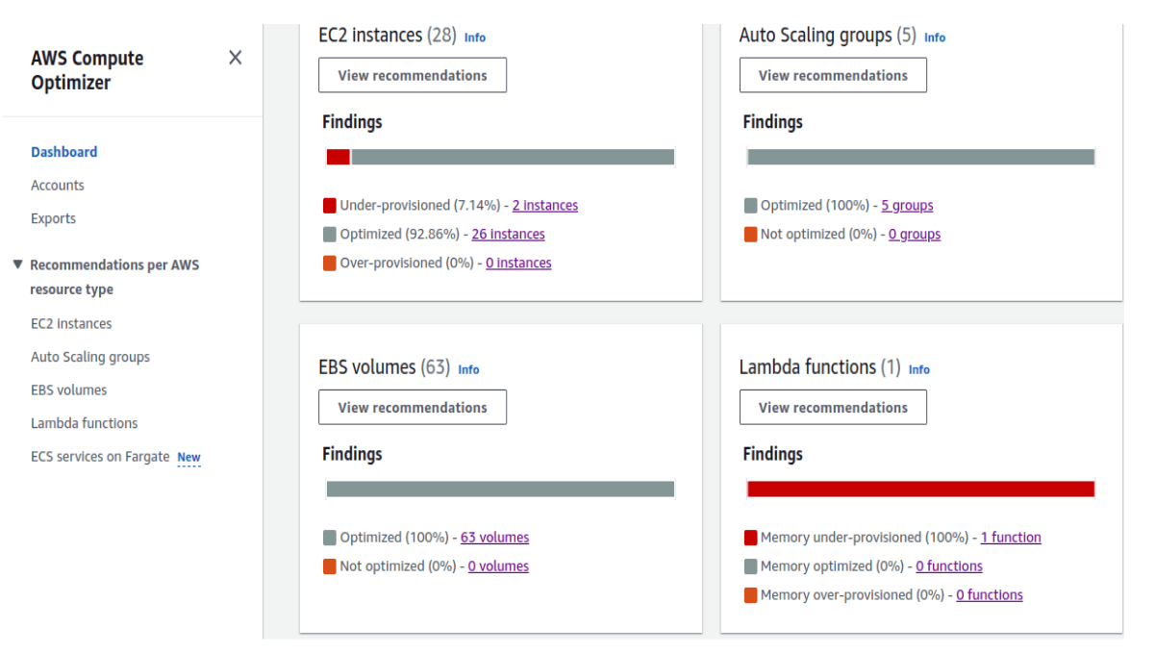Collapse the Recommendations per AWS resource type section
This screenshot has width=1155, height=653.
[x=17, y=264]
